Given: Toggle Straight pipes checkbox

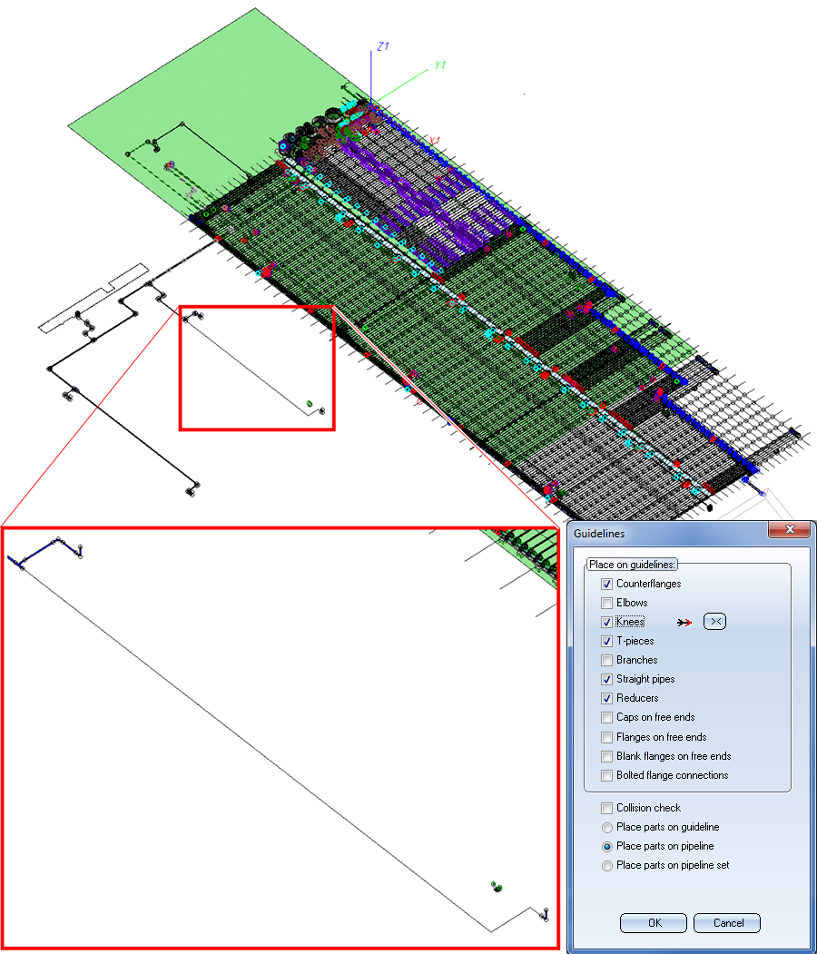Looking at the screenshot, I should (606, 679).
